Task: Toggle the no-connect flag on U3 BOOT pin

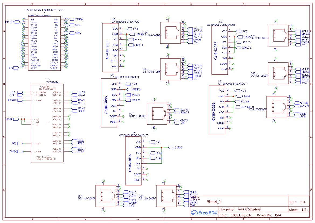Action: pos(124,61)
